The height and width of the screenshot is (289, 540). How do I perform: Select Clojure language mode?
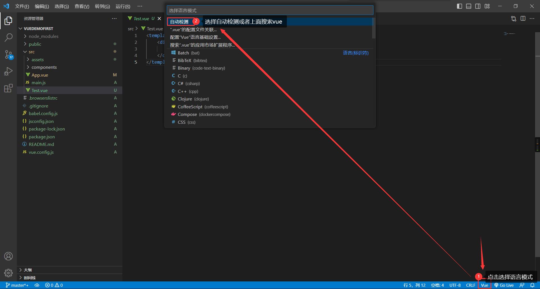tap(270, 99)
